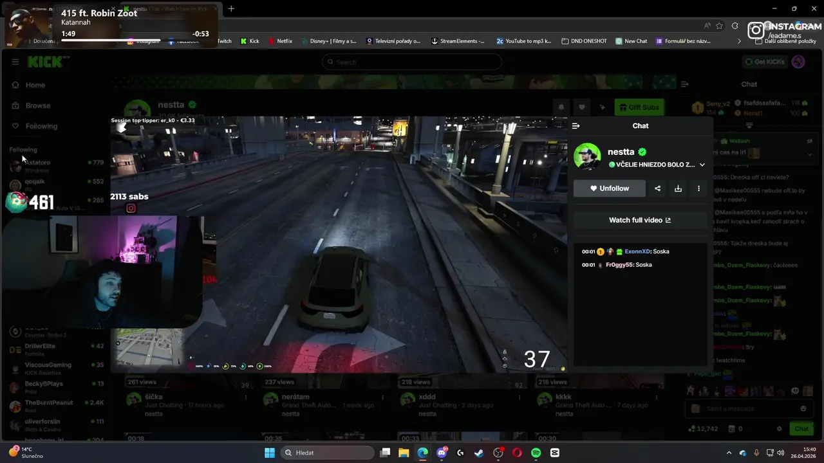Image resolution: width=824 pixels, height=463 pixels.
Task: Open Microsoft Edge from taskbar
Action: coord(422,453)
